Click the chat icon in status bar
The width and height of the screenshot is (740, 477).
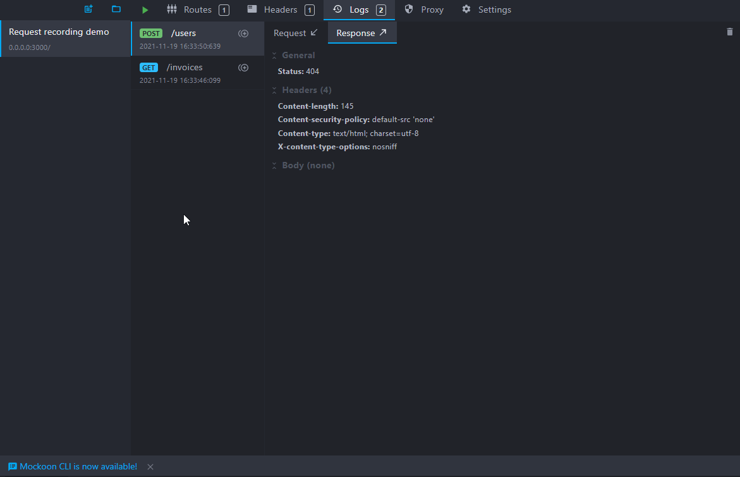tap(13, 467)
